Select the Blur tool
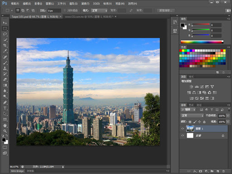This screenshot has height=174, width=232. [x=5, y=91]
